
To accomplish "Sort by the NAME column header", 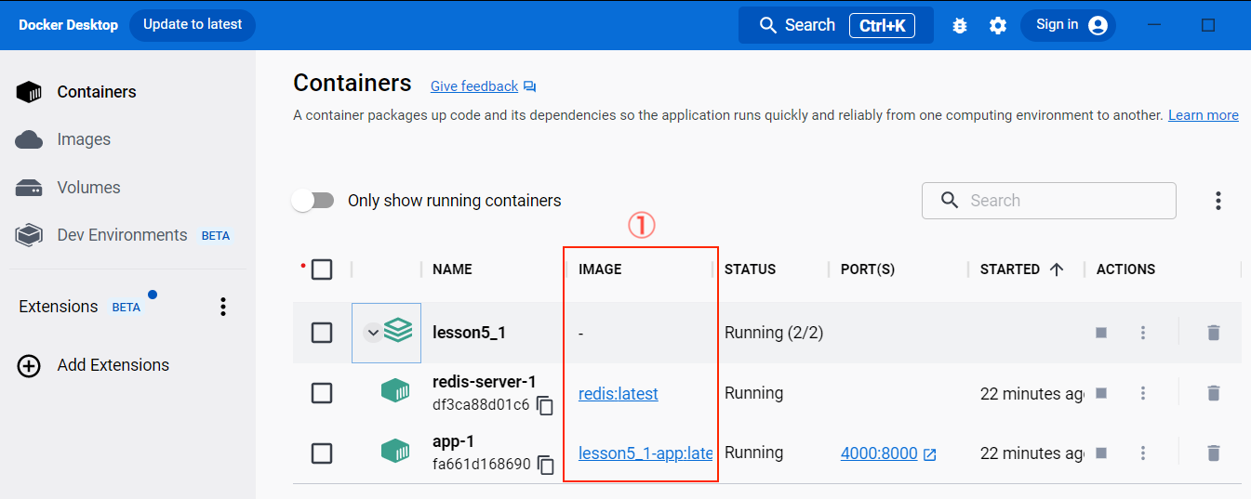I will (452, 269).
